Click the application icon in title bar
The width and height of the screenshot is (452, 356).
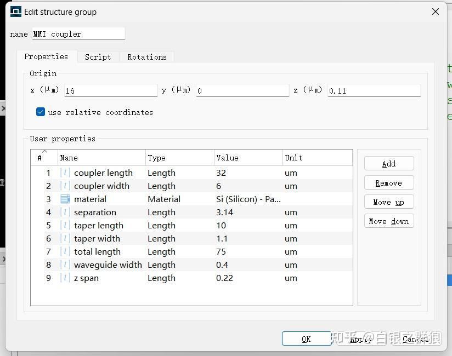click(16, 12)
